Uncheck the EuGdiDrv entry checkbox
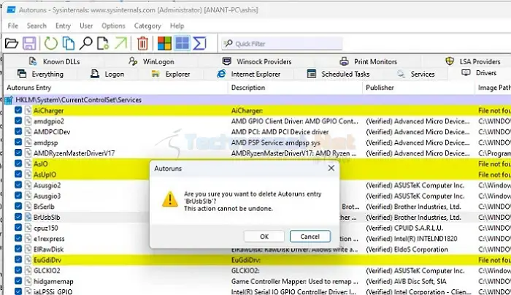 [18, 259]
